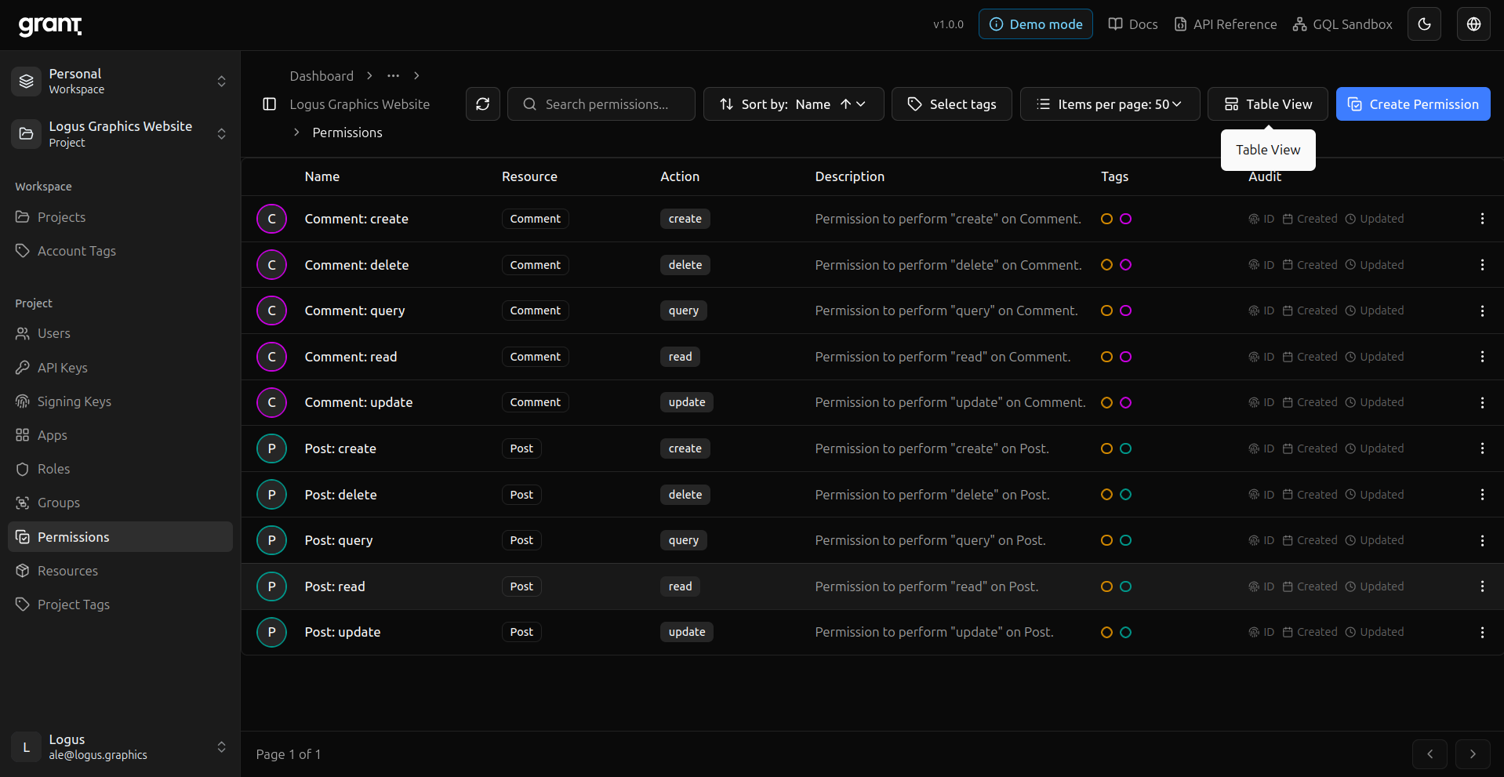Click the Logus Graphics Website breadcrumb
Viewport: 1504px width, 777px height.
360,104
